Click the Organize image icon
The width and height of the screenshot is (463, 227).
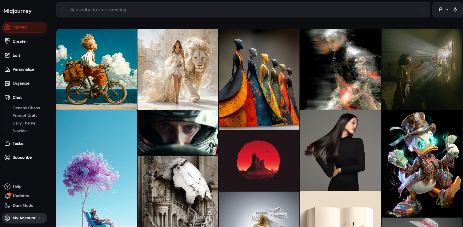click(8, 83)
